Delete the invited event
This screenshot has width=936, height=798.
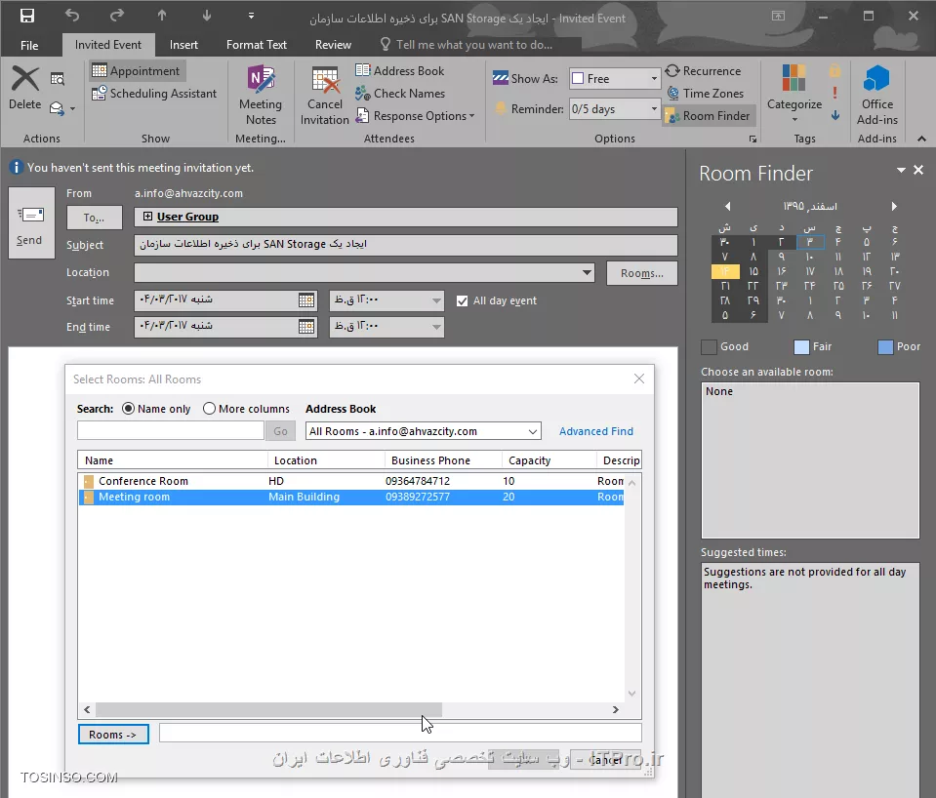tap(25, 89)
